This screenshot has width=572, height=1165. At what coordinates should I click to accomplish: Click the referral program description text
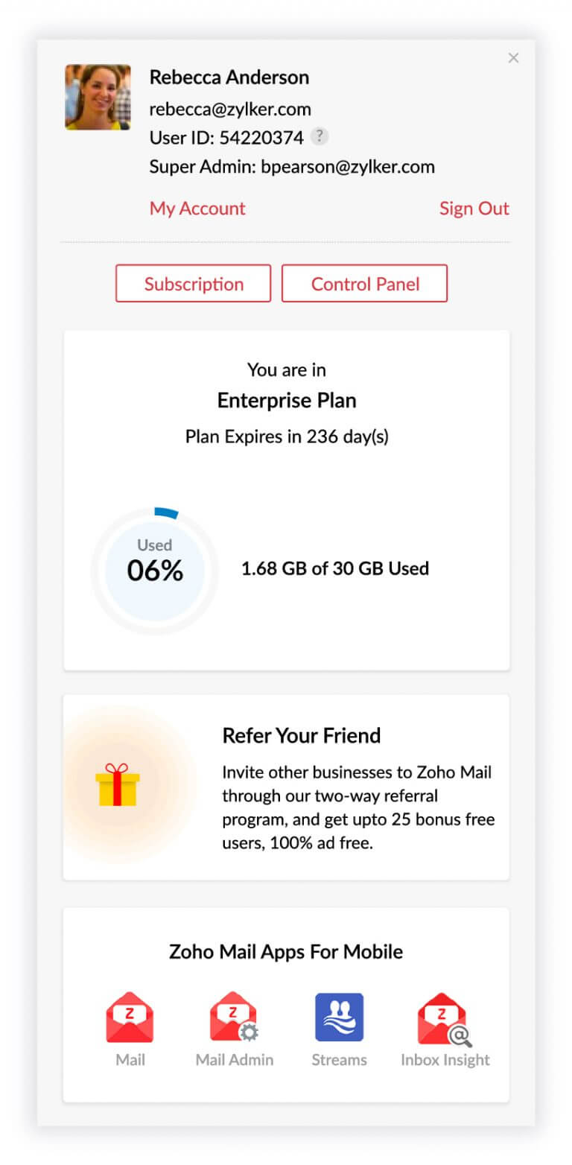coord(358,808)
